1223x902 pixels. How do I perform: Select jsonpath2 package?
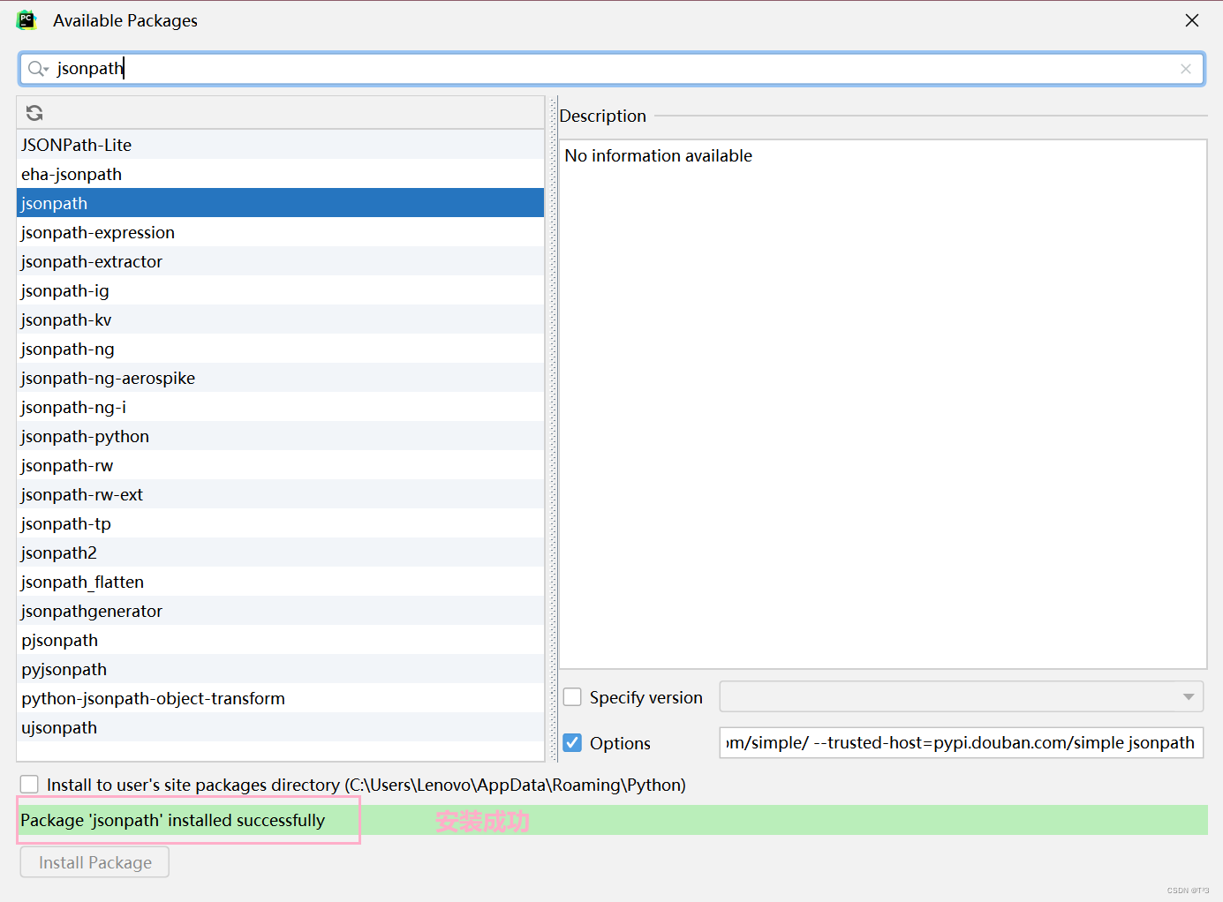pos(280,552)
